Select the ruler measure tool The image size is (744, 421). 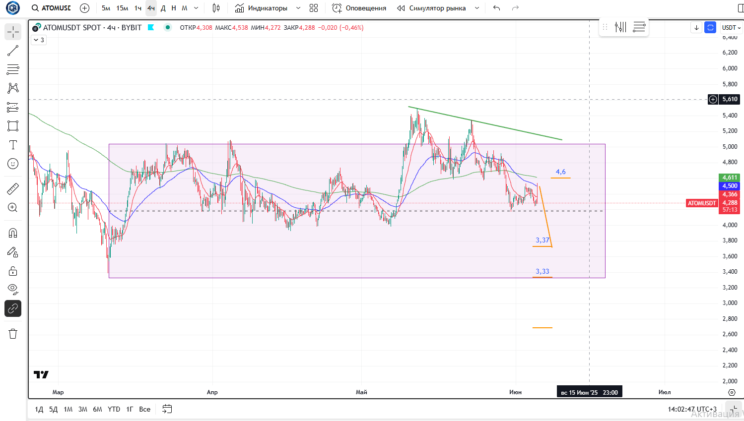(x=13, y=189)
